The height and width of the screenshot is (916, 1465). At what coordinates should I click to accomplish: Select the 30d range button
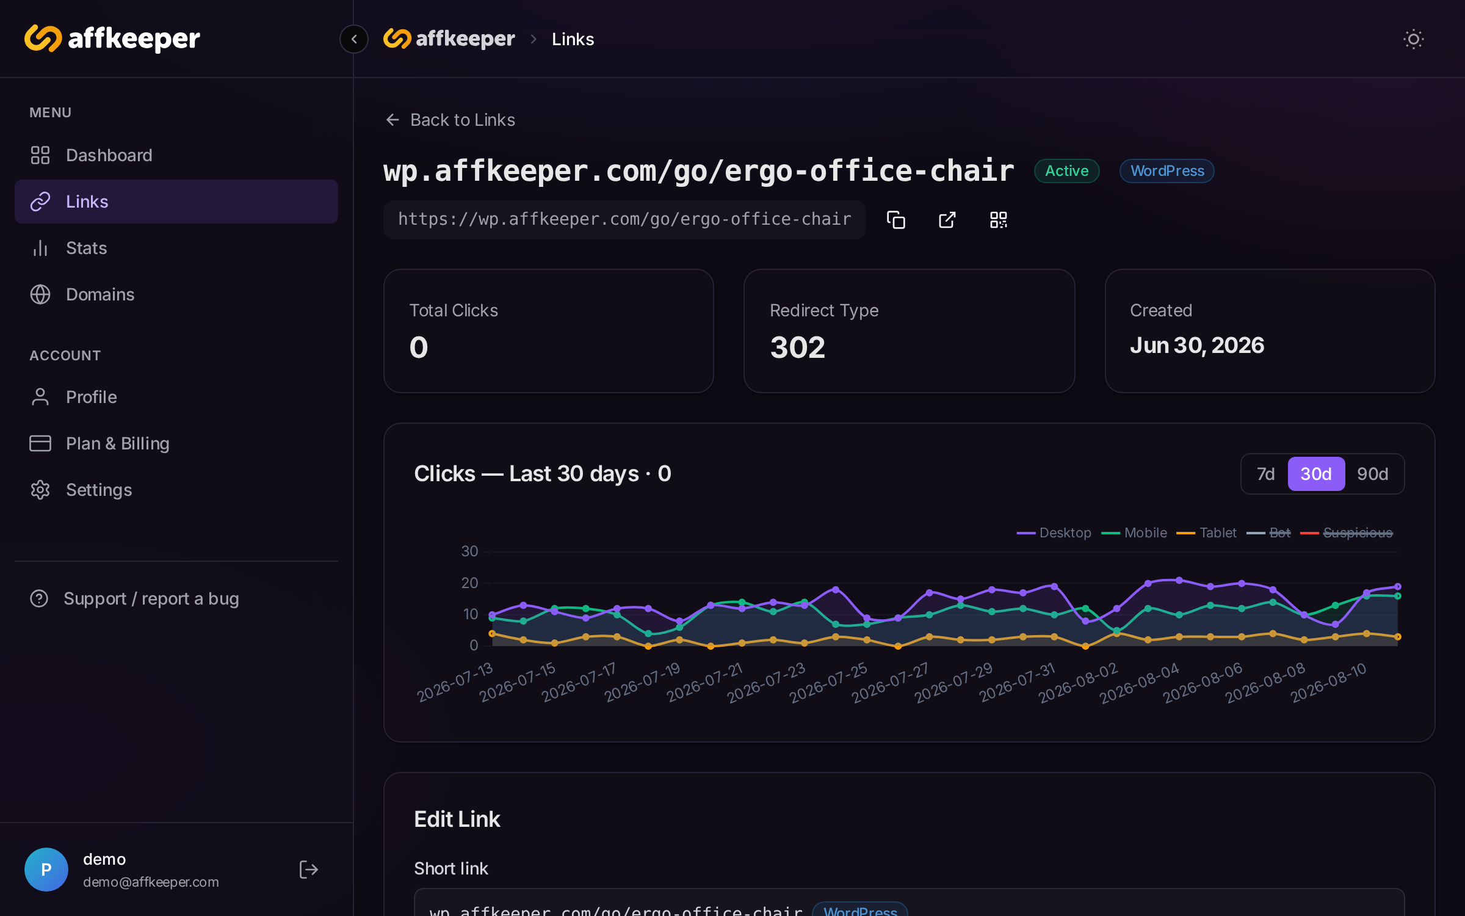[1316, 474]
